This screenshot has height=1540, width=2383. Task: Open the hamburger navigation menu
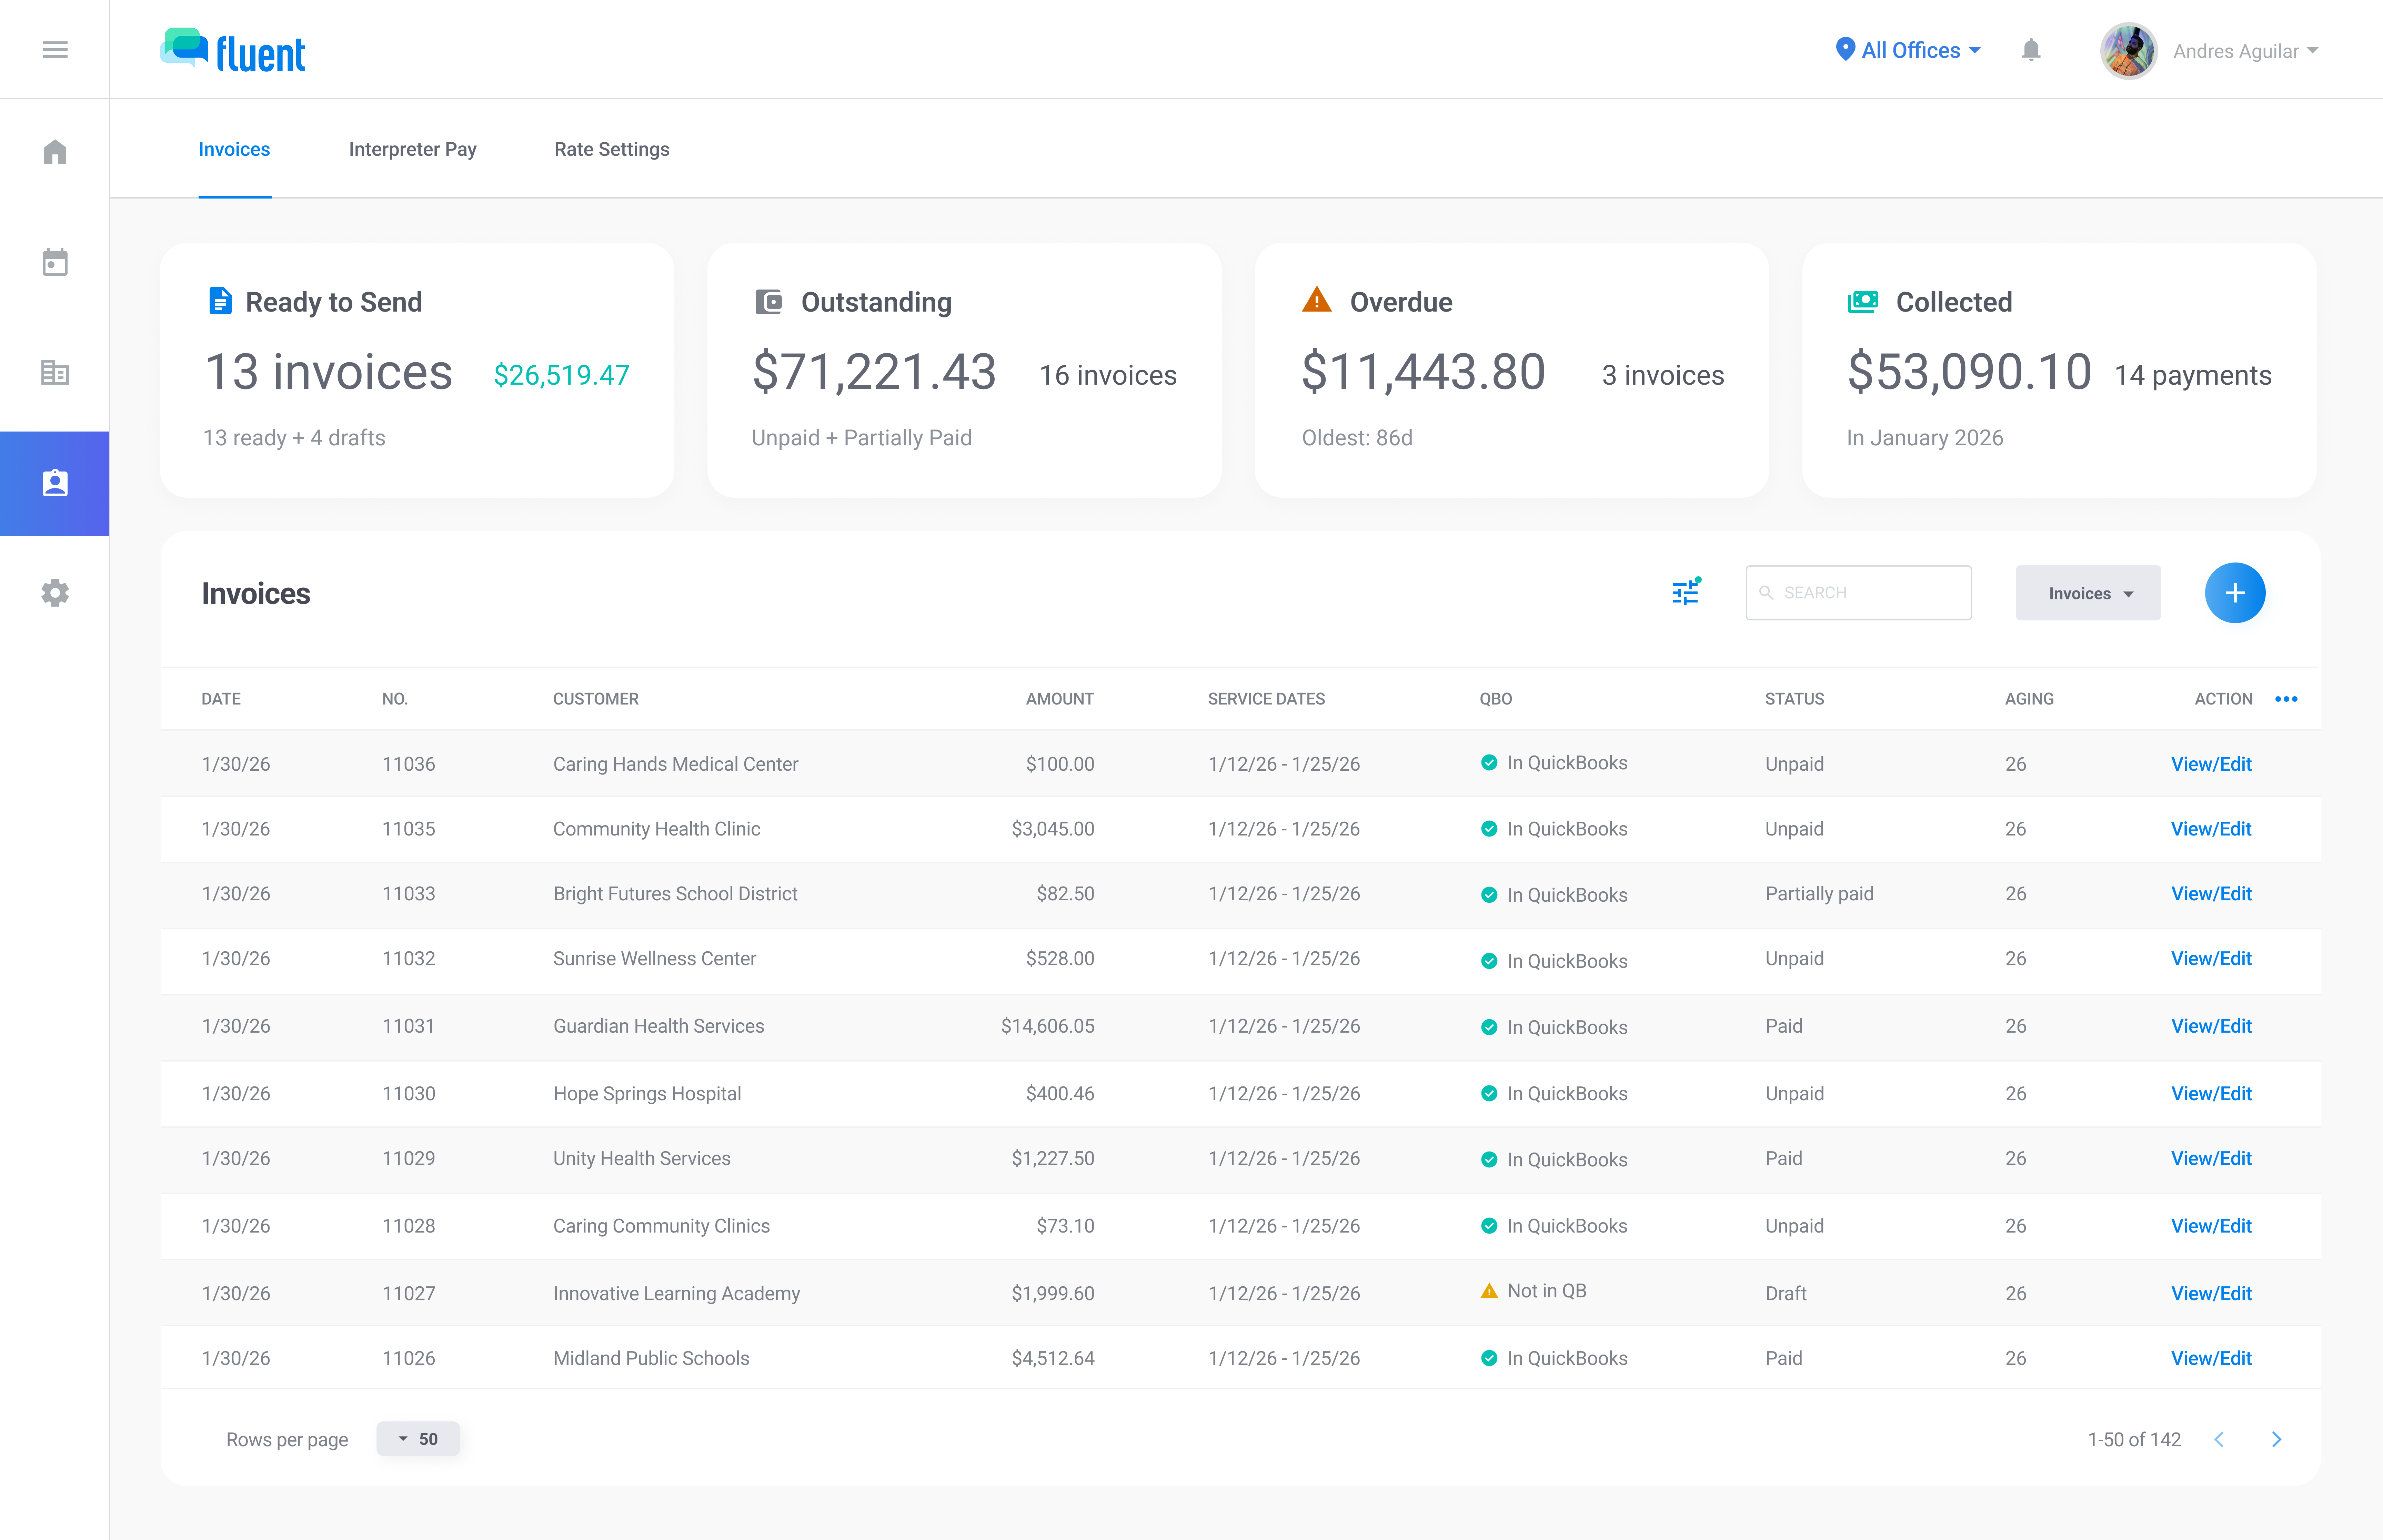(x=55, y=49)
